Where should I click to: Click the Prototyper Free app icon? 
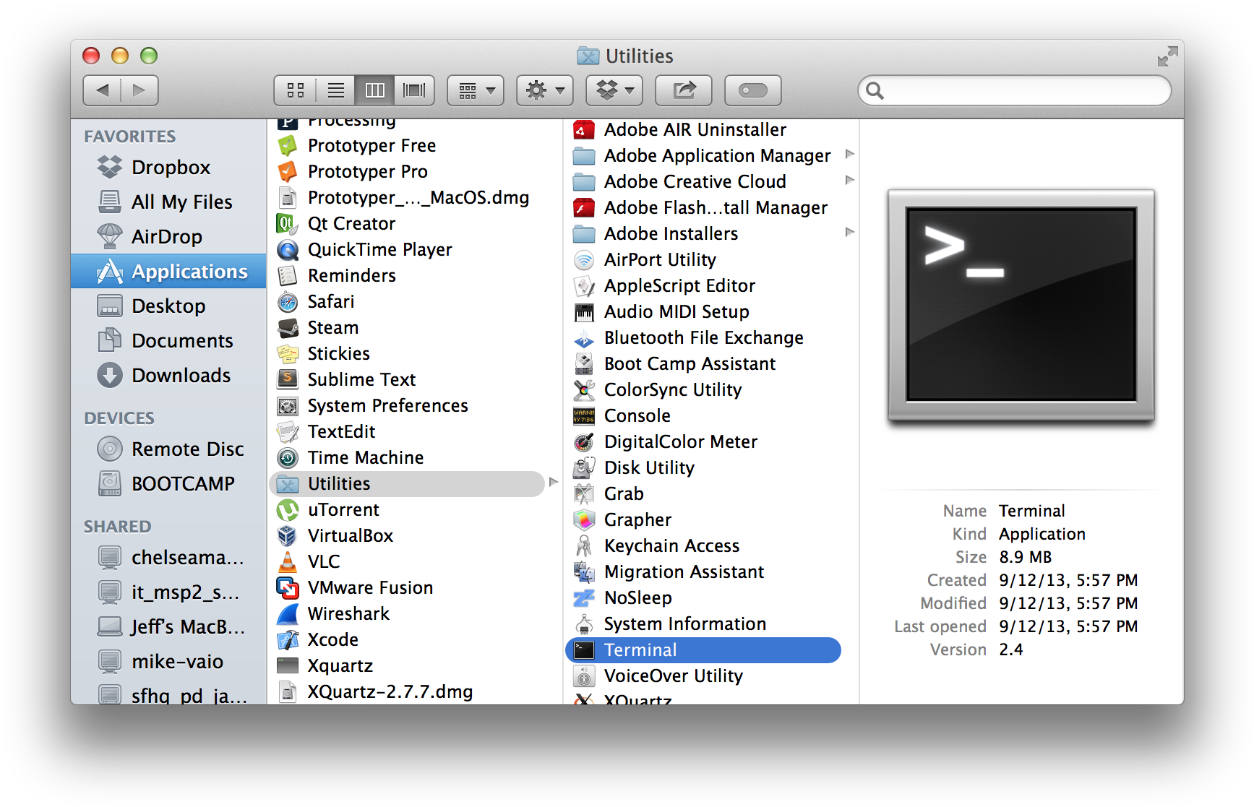[288, 146]
